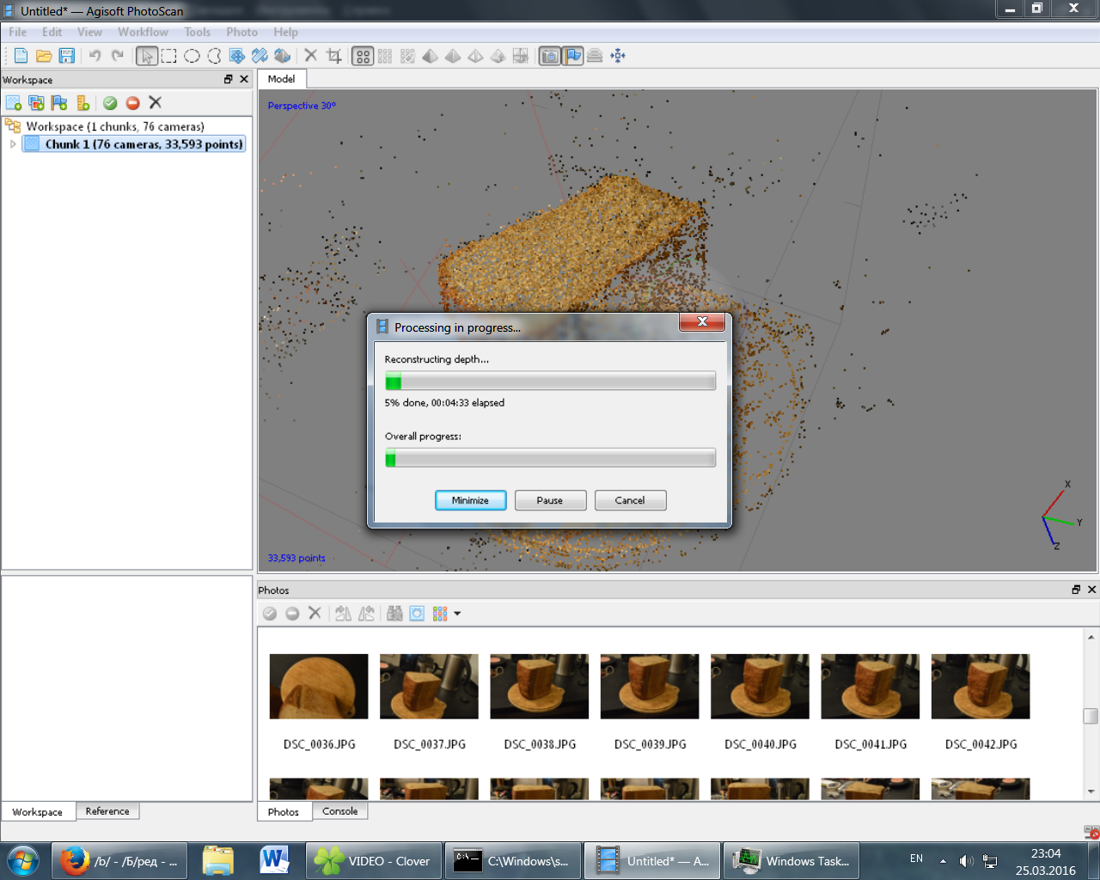Click the Reconstructing depth progress bar
This screenshot has width=1100, height=880.
point(550,381)
